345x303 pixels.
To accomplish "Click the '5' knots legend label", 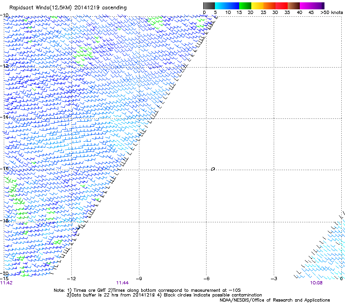I will tap(215, 13).
